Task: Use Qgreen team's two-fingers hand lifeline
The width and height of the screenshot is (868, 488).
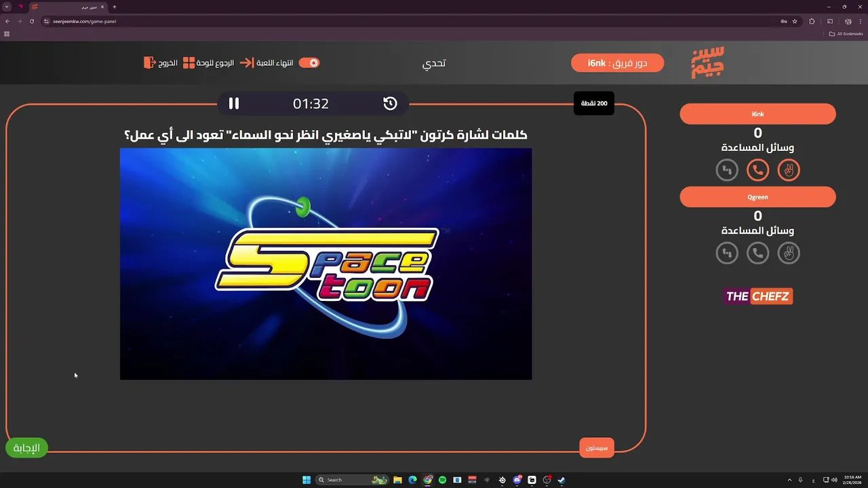Action: [x=789, y=253]
